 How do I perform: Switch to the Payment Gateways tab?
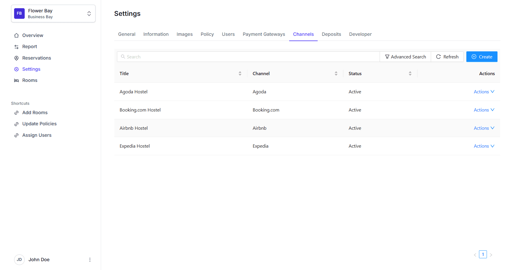coord(264,34)
